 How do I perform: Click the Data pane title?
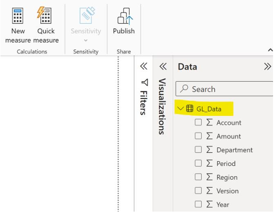coord(187,67)
